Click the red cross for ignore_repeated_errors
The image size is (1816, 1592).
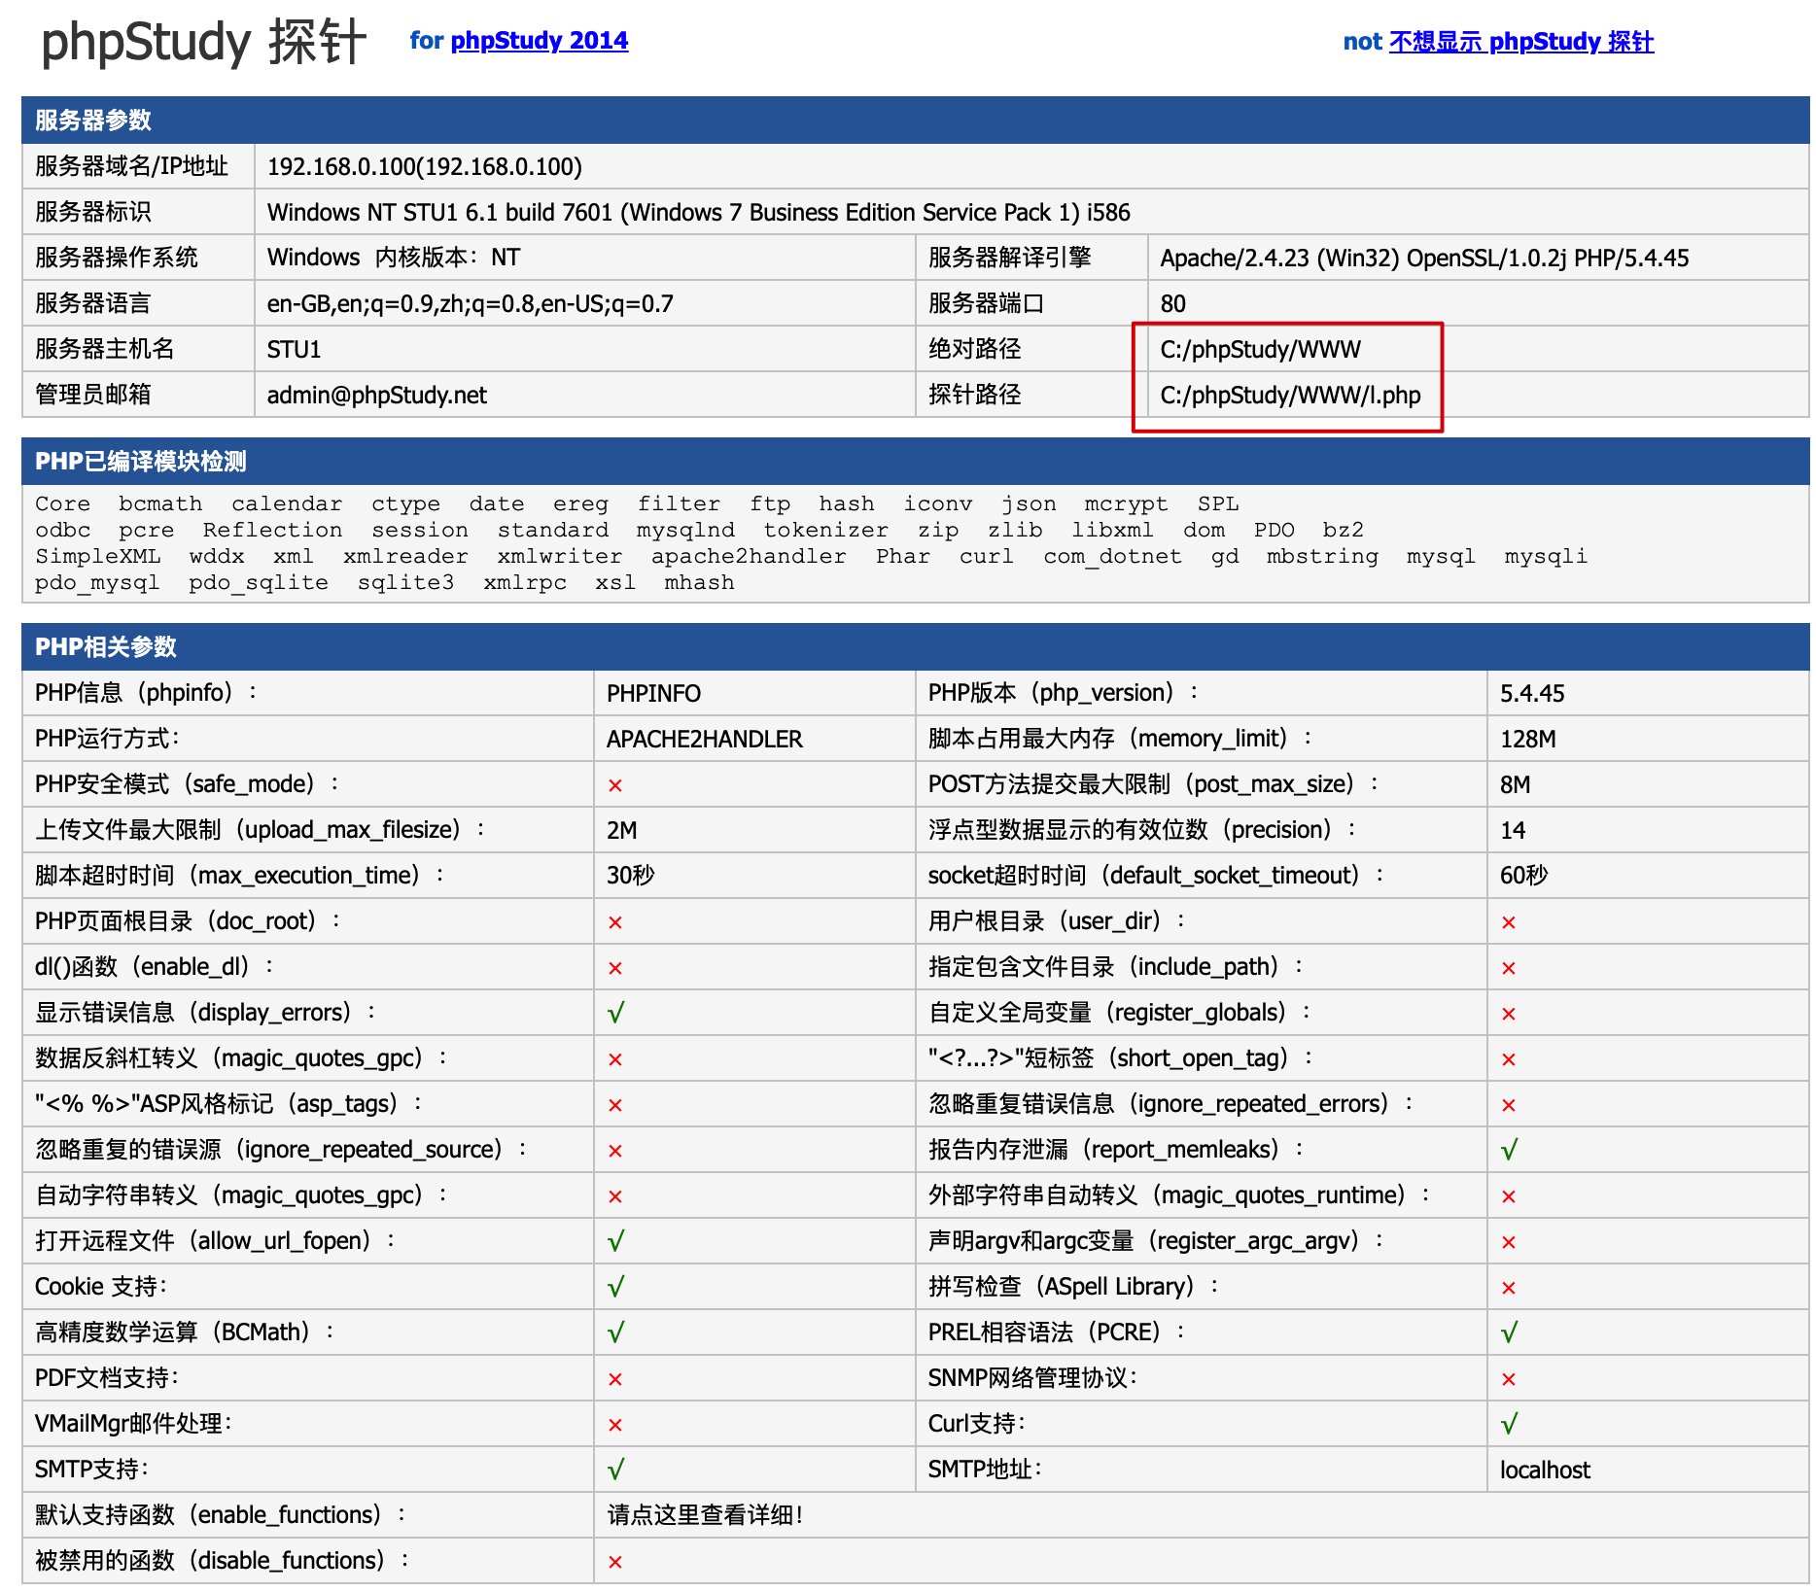pyautogui.click(x=1509, y=1105)
